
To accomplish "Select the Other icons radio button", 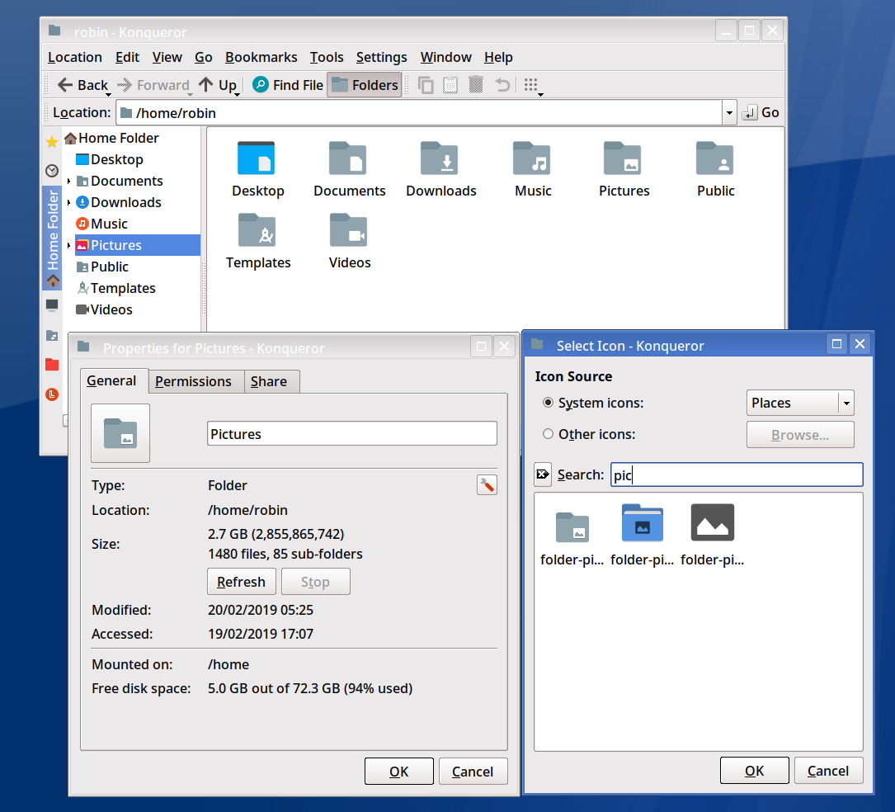I will coord(549,434).
